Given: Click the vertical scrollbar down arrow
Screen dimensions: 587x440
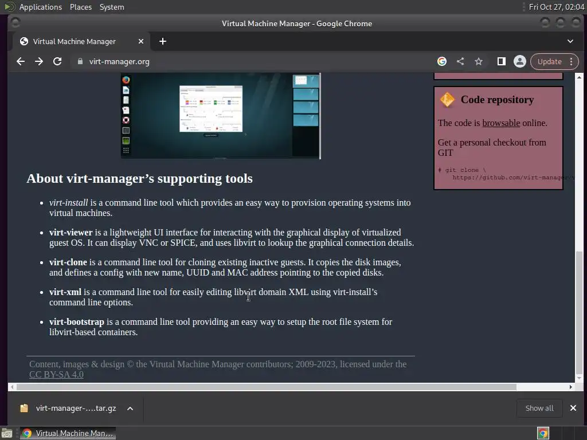Looking at the screenshot, I should coord(579,378).
